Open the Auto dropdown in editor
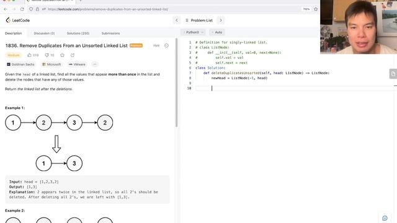Image resolution: width=397 pixels, height=223 pixels. pyautogui.click(x=217, y=32)
